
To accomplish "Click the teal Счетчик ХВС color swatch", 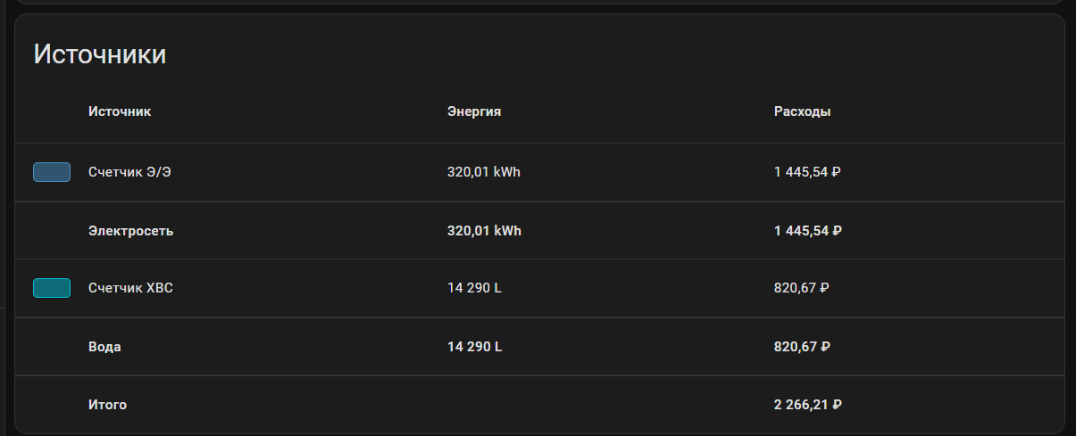I will tap(52, 288).
